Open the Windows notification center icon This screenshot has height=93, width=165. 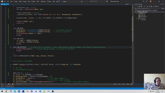pos(162,91)
